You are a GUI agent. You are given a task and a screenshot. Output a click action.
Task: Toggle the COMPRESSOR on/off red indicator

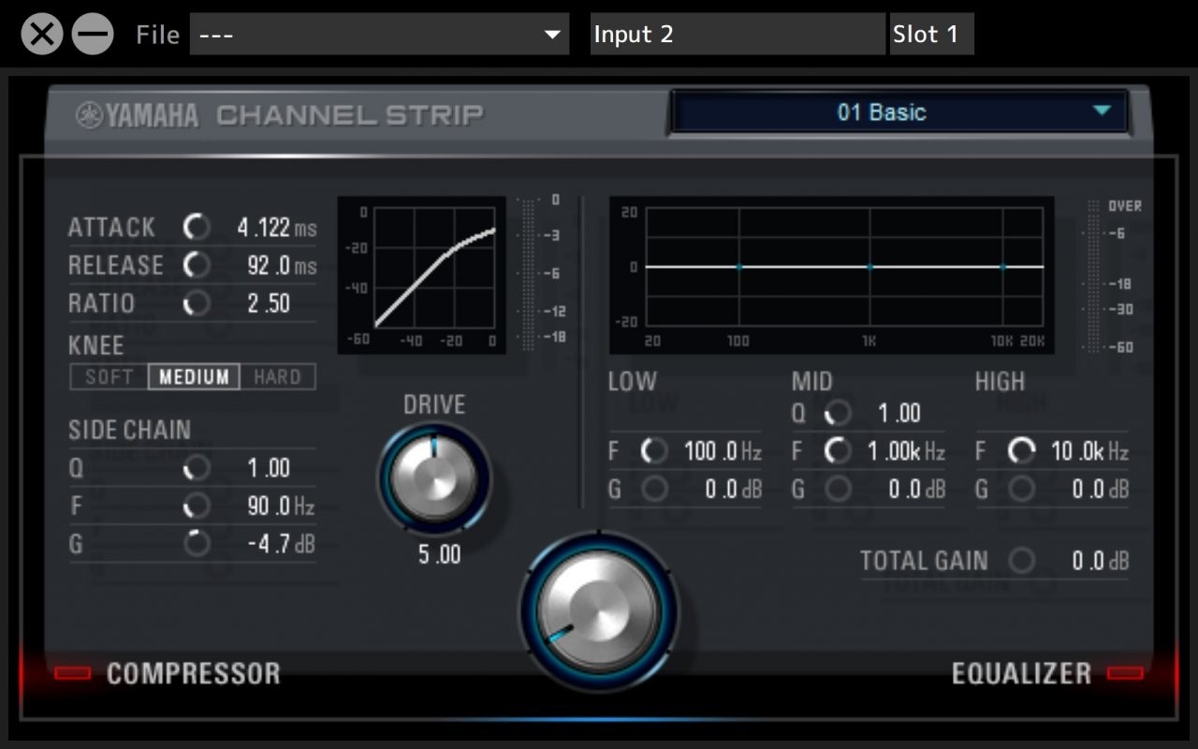(72, 673)
